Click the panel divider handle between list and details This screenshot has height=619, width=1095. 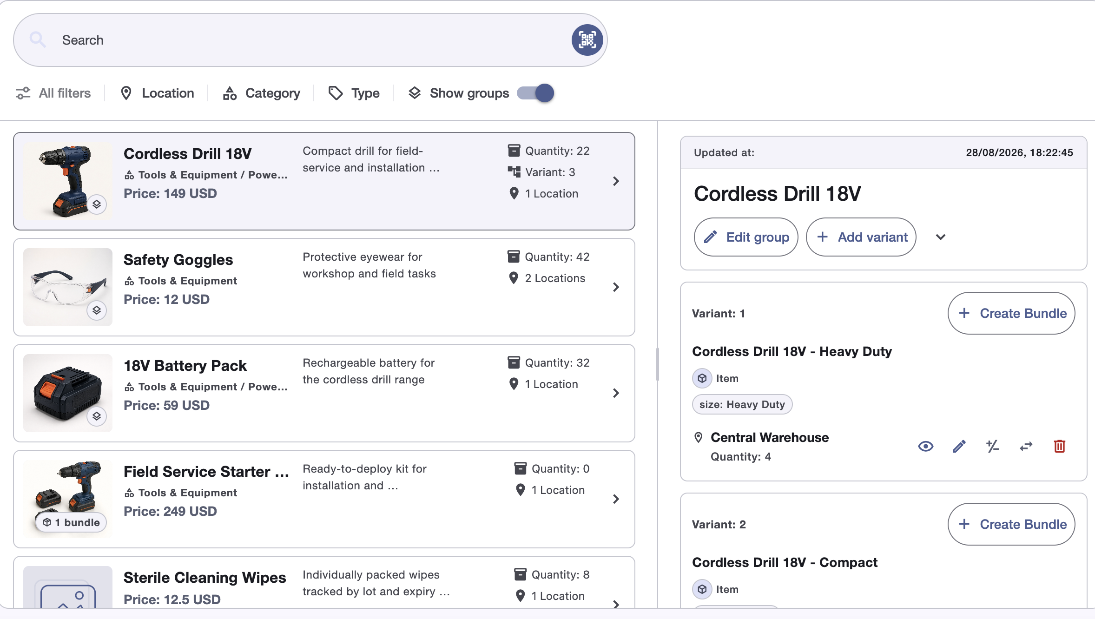pos(657,364)
